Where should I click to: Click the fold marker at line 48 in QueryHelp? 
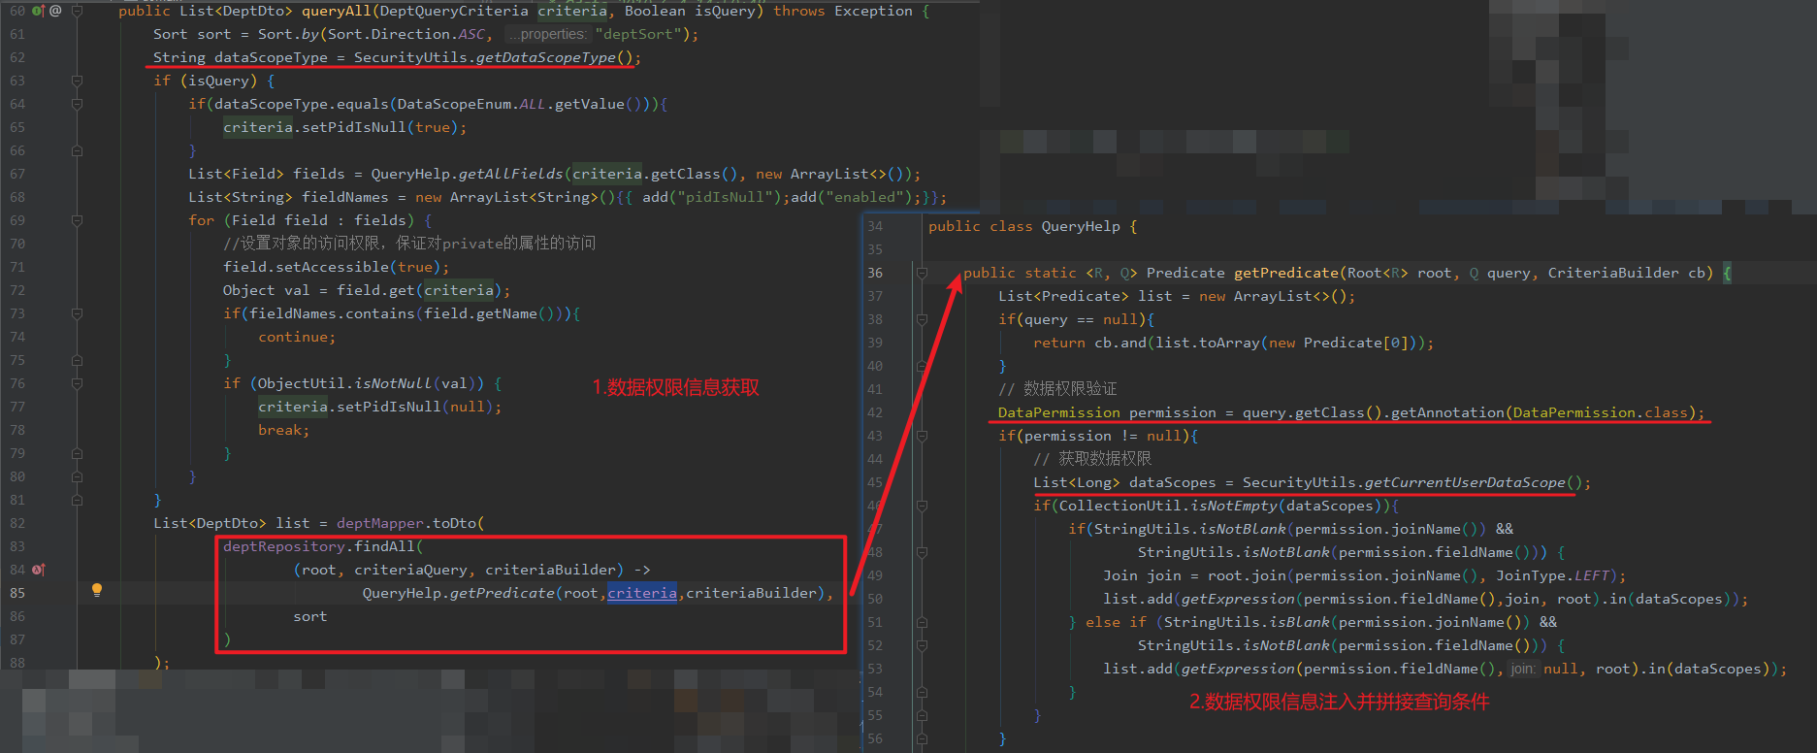coord(923,552)
